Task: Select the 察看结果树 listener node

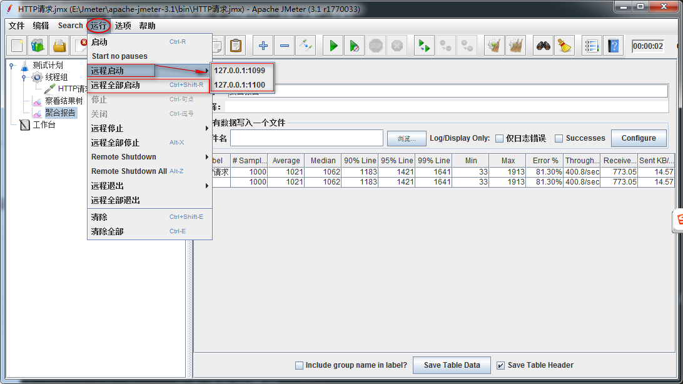Action: (x=64, y=101)
